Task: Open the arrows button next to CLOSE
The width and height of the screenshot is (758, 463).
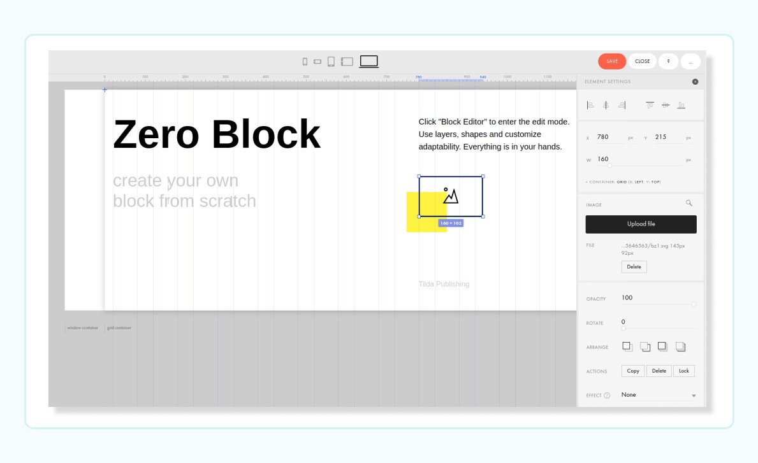Action: click(669, 61)
